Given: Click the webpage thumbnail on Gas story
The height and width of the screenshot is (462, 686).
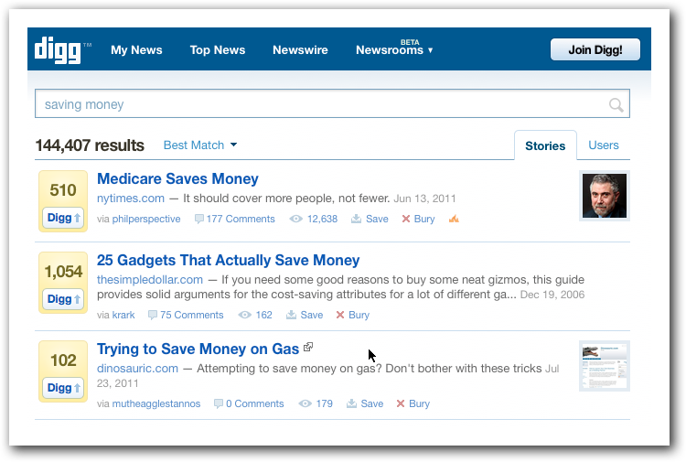Looking at the screenshot, I should [x=605, y=366].
